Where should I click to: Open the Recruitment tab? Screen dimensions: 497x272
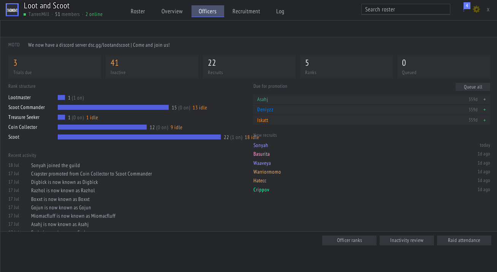click(x=246, y=11)
